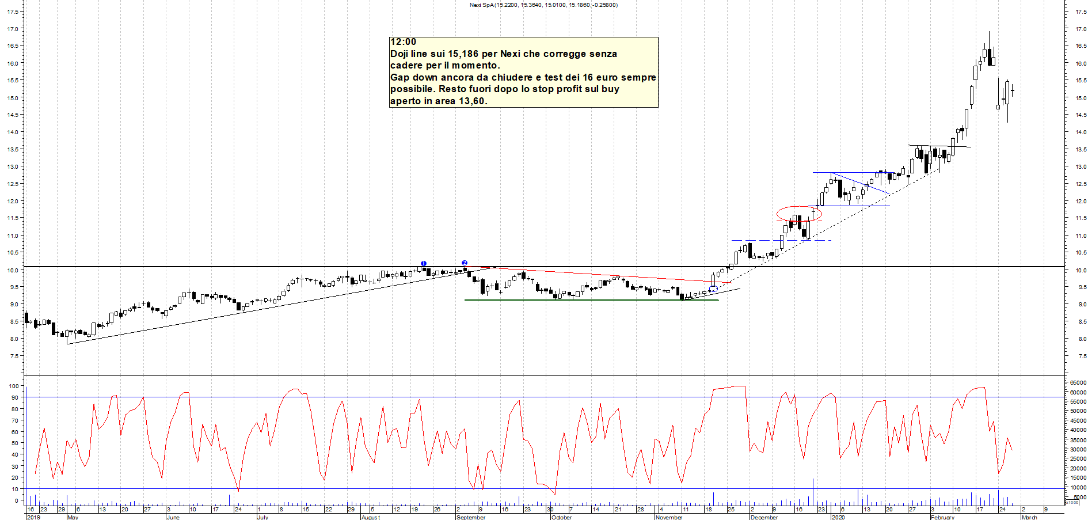The height and width of the screenshot is (520, 1088).
Task: Click the 0 label on oscillator scale
Action: (x=17, y=500)
